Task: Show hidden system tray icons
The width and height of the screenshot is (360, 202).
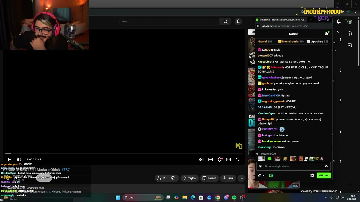Action: 326,198
